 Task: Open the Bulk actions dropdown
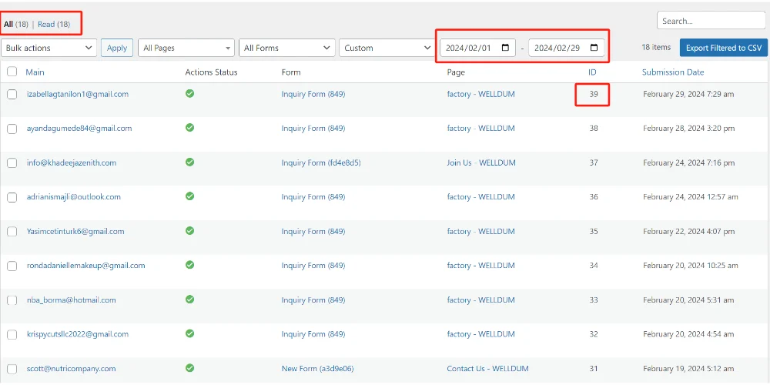(49, 48)
